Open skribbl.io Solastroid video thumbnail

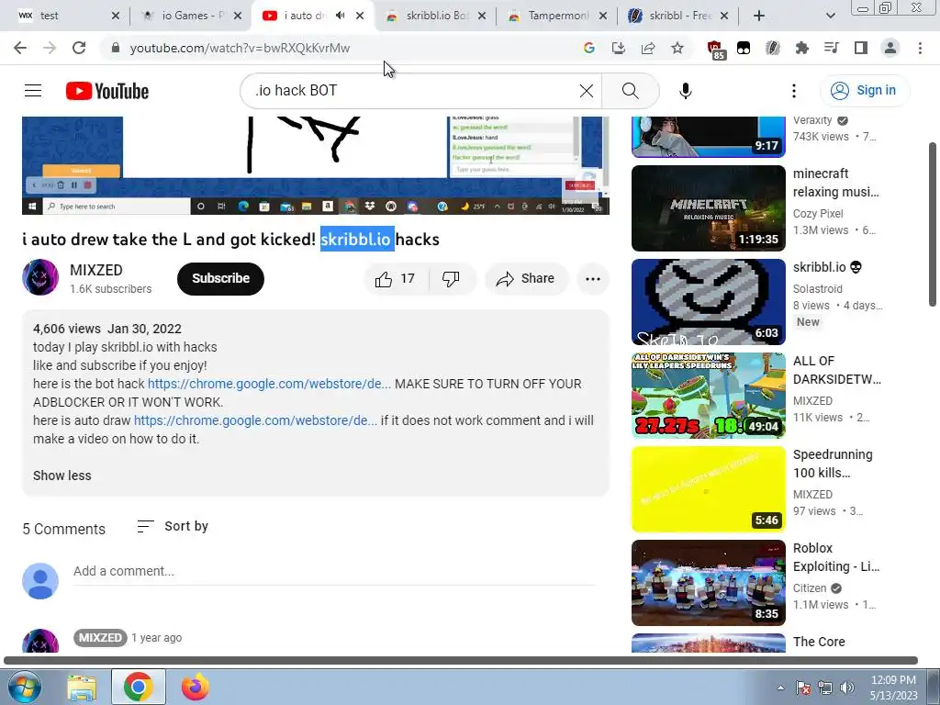(x=708, y=301)
